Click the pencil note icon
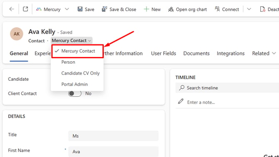 point(181,101)
